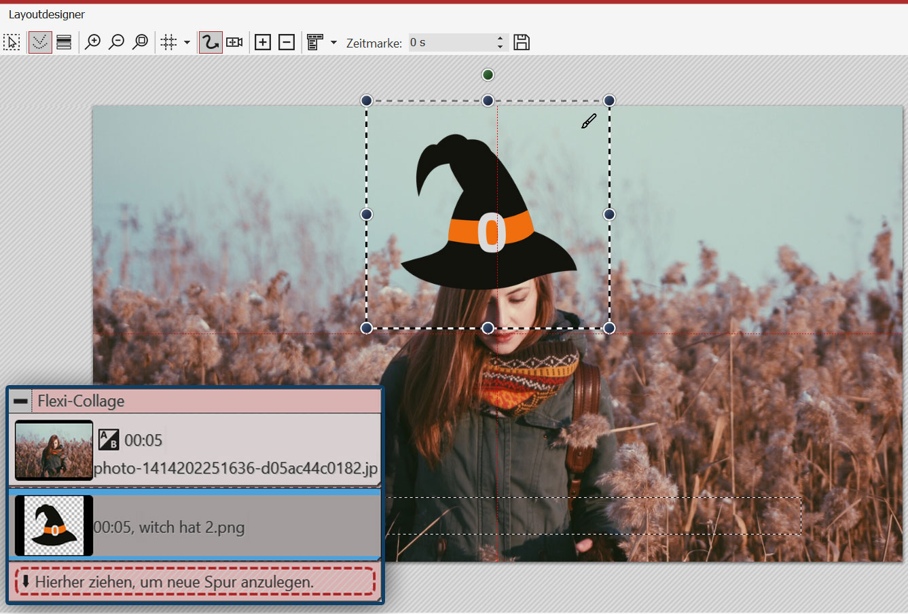Viewport: 908px width, 614px height.
Task: Collapse the Flexi-Collage track
Action: click(20, 401)
